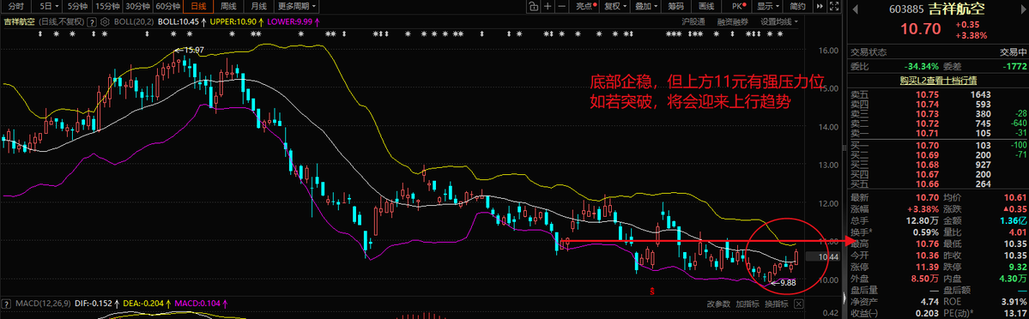Switch to the 分时 intraday tab

tap(15, 6)
